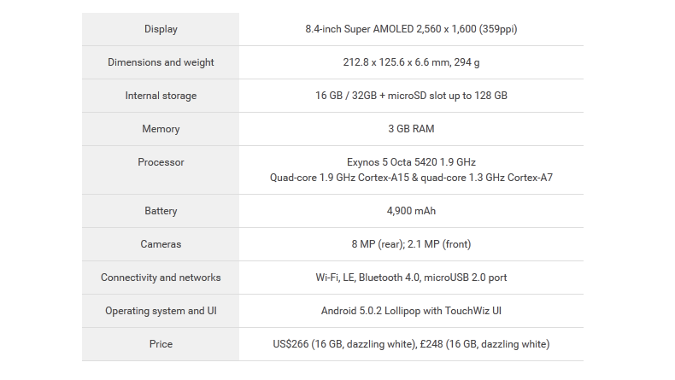This screenshot has width=675, height=380.
Task: Click the Quad-core Cortex-A15 description line
Action: [x=411, y=178]
